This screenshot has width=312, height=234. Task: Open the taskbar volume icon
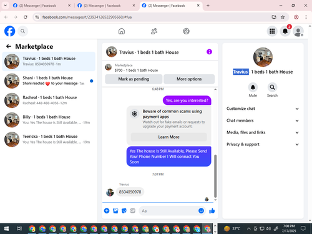pos(268,229)
